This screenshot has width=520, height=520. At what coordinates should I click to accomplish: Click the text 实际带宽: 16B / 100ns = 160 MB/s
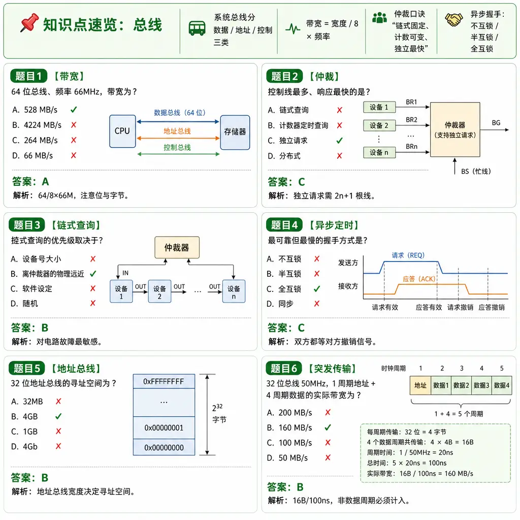pos(420,474)
